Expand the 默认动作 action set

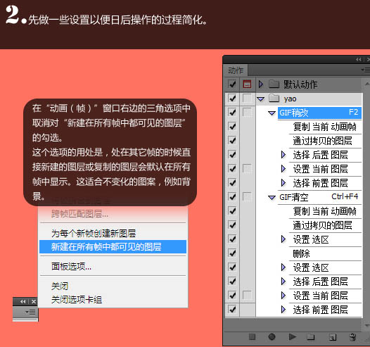[261, 84]
